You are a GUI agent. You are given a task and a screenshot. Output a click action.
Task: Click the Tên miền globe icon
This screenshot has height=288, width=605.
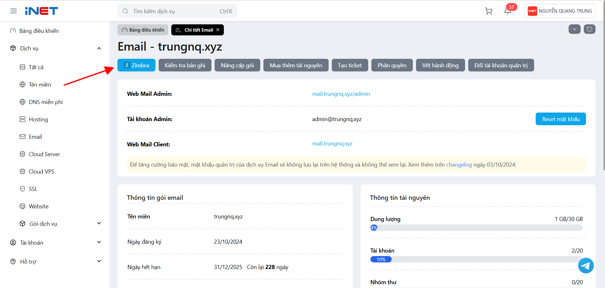click(x=22, y=84)
